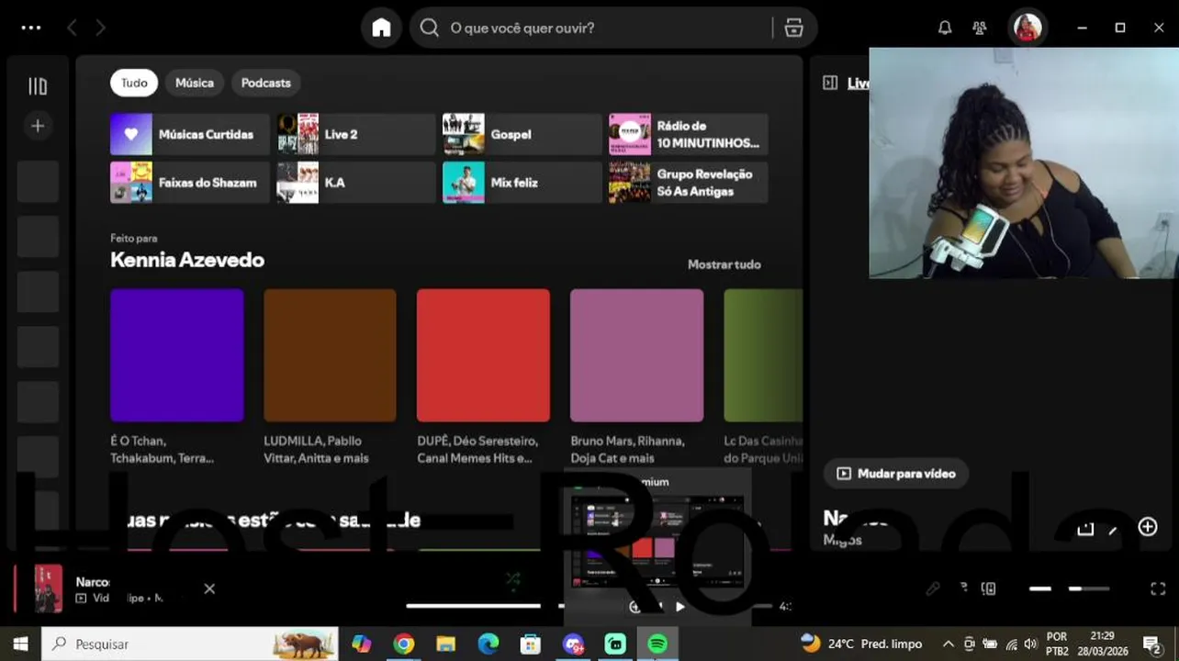This screenshot has height=661, width=1179.
Task: Go back with the left arrow
Action: 72,28
